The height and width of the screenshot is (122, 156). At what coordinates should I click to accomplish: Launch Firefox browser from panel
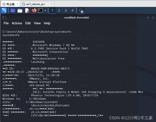[x=34, y=11]
